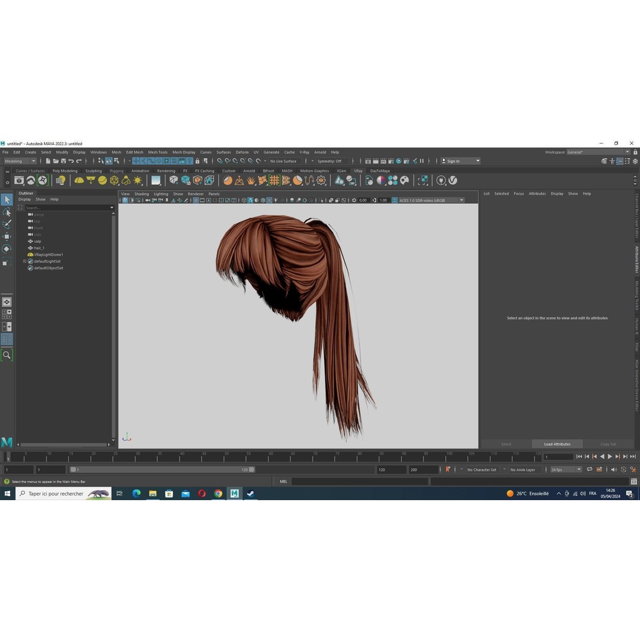640x640 pixels.
Task: Click the V-Ray render region shelf icon
Action: coord(423,180)
